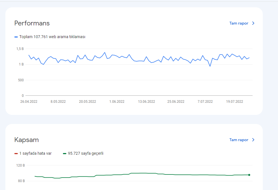Click the Toplam 107.761 web arama tıklaması label
Viewport: 278px width, 190px height.
point(52,37)
